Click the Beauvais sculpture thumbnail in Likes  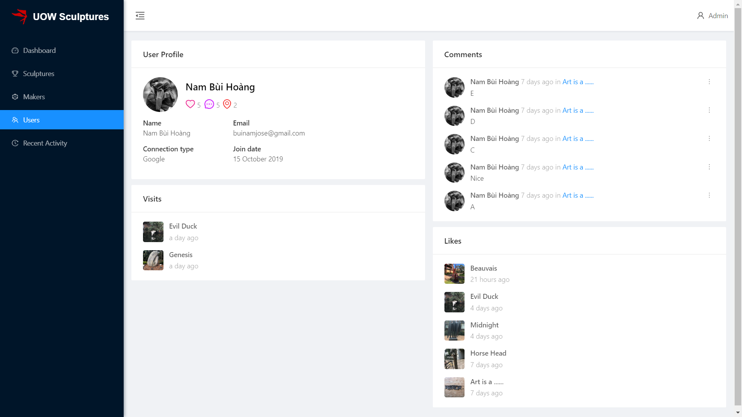pyautogui.click(x=454, y=274)
